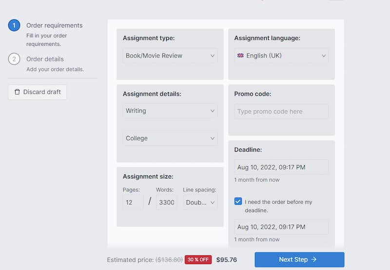
Task: Open the English (UK) language dropdown
Action: 281,56
